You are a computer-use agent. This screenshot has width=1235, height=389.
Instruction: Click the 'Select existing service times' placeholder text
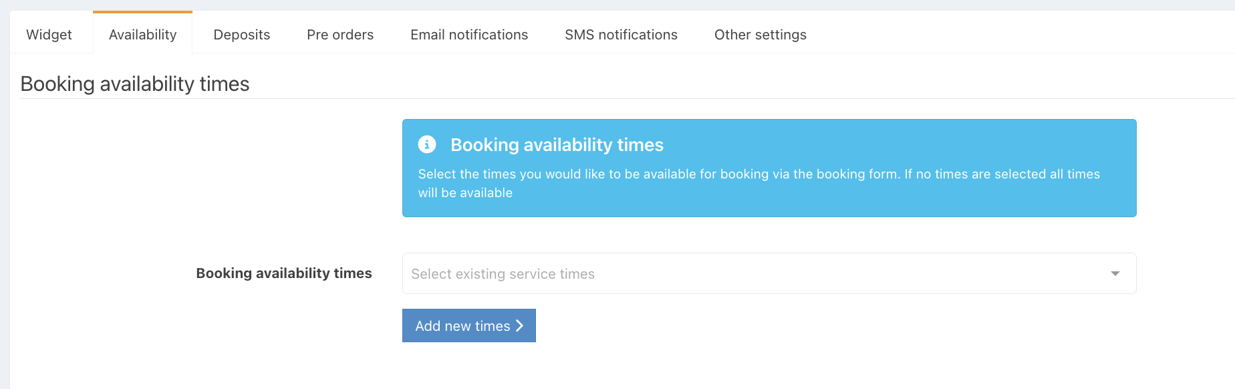(x=503, y=274)
